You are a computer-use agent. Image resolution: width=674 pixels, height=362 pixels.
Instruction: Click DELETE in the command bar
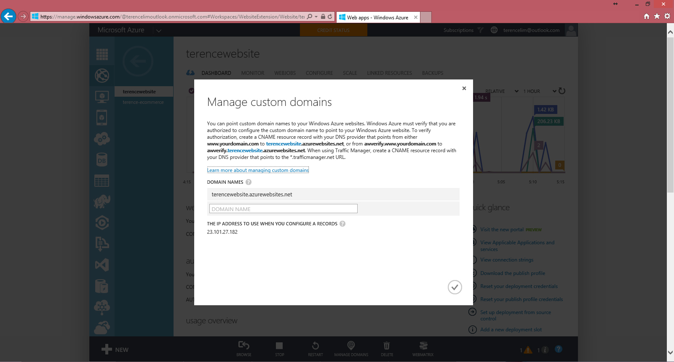click(387, 349)
